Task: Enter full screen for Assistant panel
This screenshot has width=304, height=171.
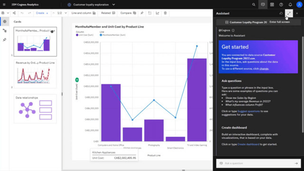Action: click(289, 13)
